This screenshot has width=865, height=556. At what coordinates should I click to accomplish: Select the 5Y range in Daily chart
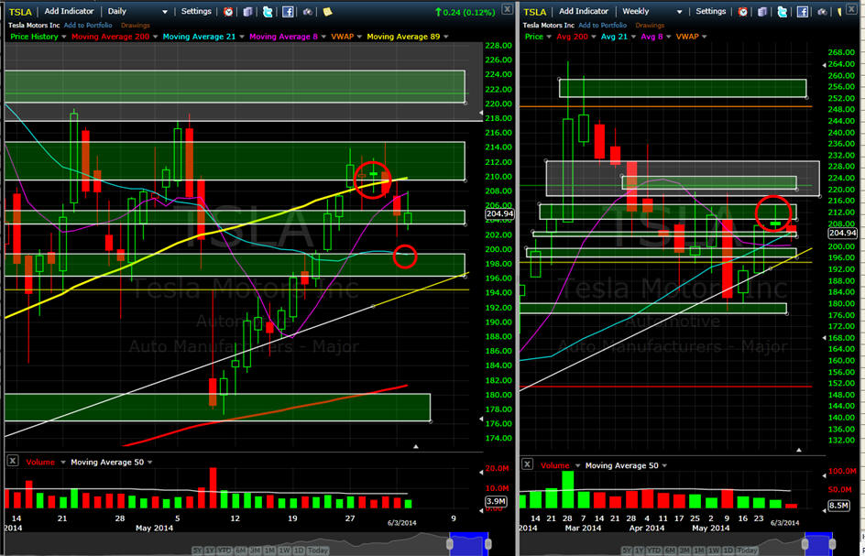pyautogui.click(x=197, y=551)
